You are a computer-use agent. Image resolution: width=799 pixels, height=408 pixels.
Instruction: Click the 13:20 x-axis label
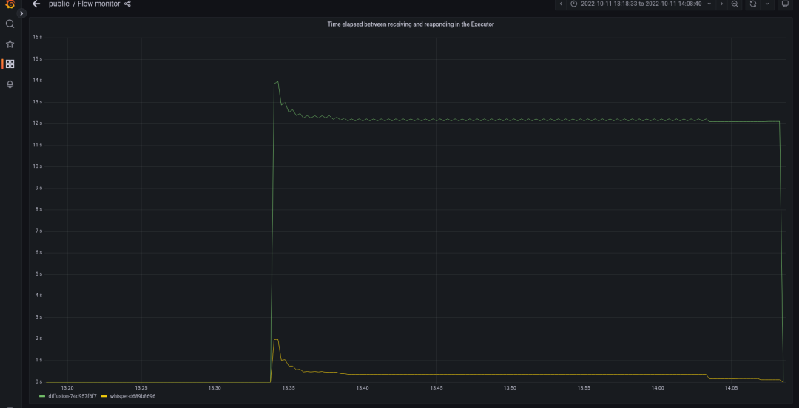(67, 387)
